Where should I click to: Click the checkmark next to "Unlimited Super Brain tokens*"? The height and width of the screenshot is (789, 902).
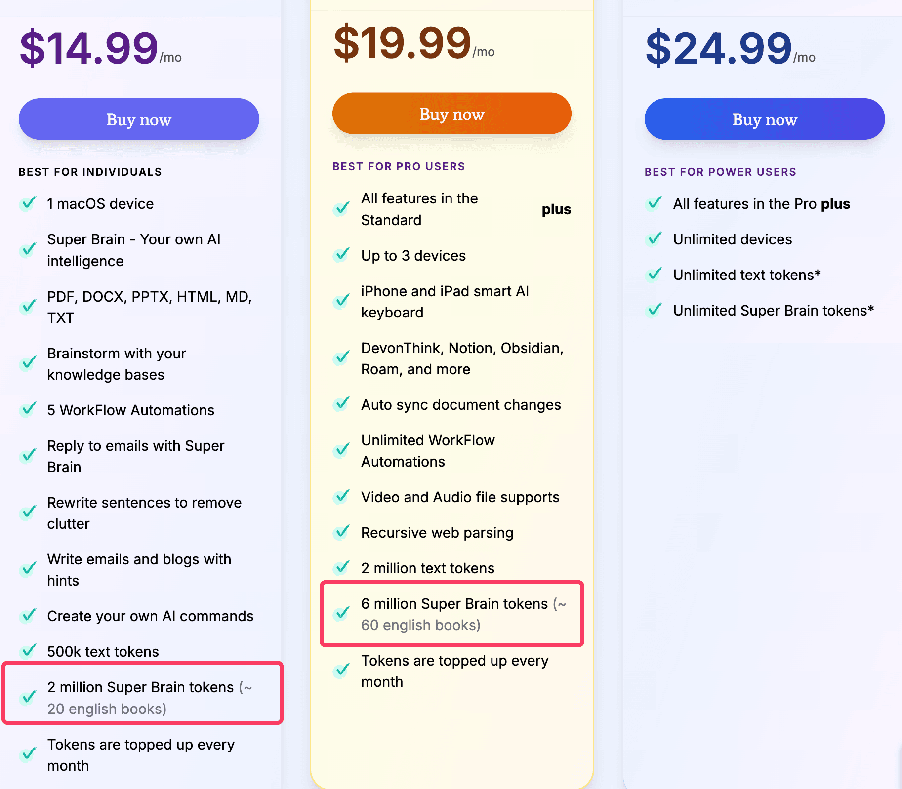click(x=654, y=310)
